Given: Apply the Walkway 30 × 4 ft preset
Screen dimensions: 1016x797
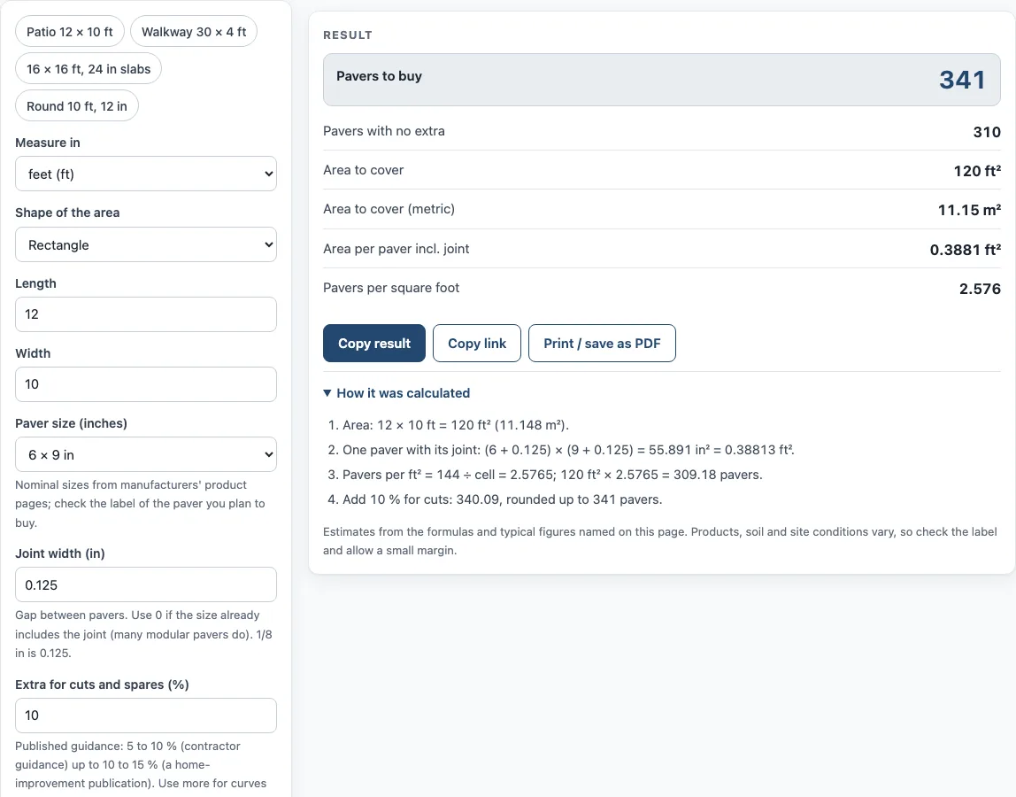Looking at the screenshot, I should (194, 32).
